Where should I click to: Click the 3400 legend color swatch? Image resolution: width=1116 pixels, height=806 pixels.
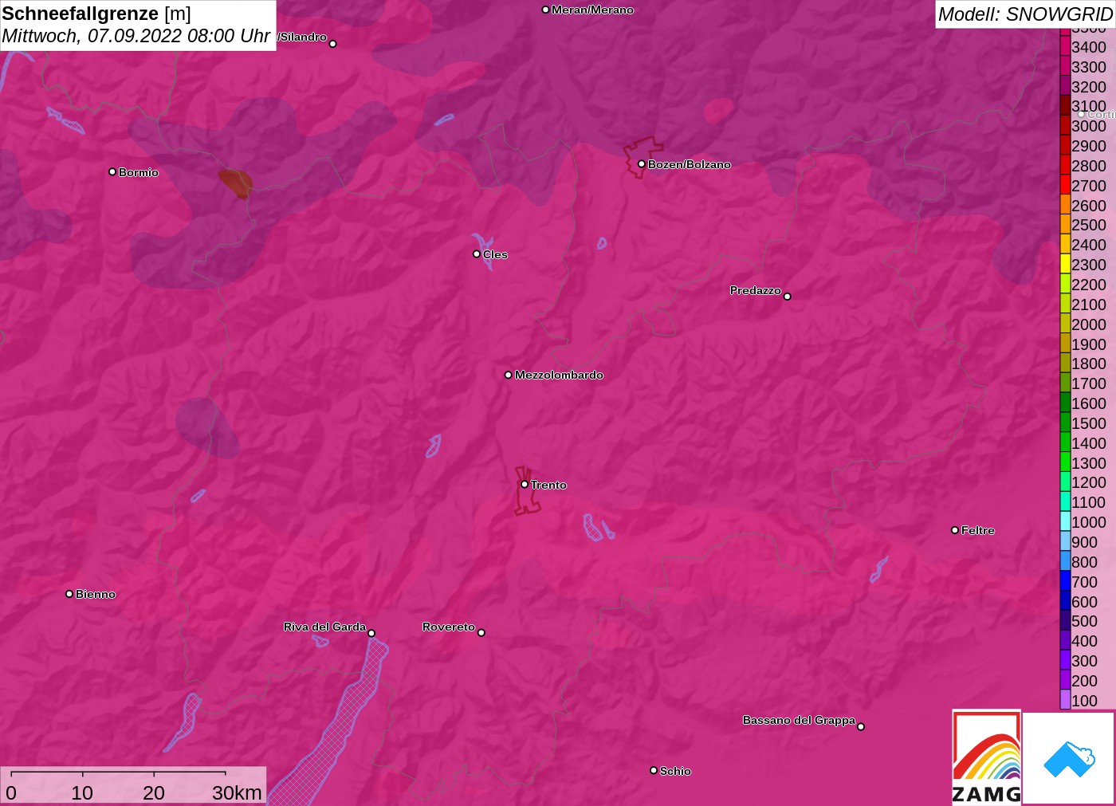click(x=1065, y=46)
